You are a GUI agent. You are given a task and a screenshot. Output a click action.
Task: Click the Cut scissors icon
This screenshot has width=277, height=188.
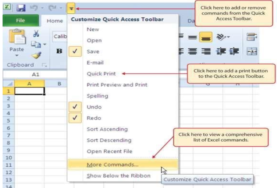coord(36,33)
